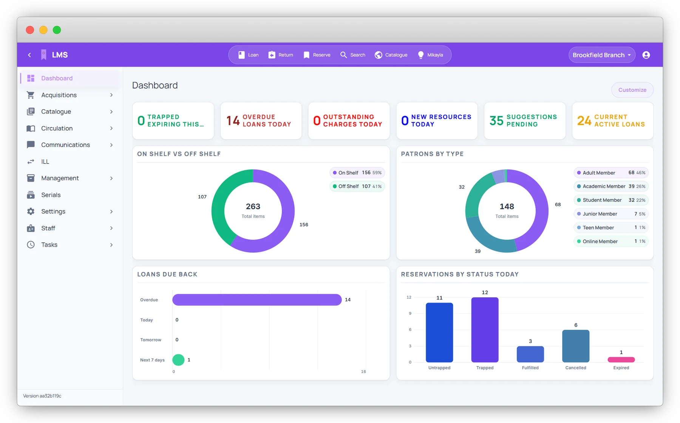Click the Communications chat bubble icon
The width and height of the screenshot is (680, 423).
coord(31,145)
